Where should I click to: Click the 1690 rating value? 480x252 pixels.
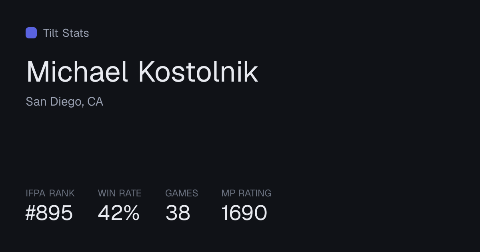point(244,213)
